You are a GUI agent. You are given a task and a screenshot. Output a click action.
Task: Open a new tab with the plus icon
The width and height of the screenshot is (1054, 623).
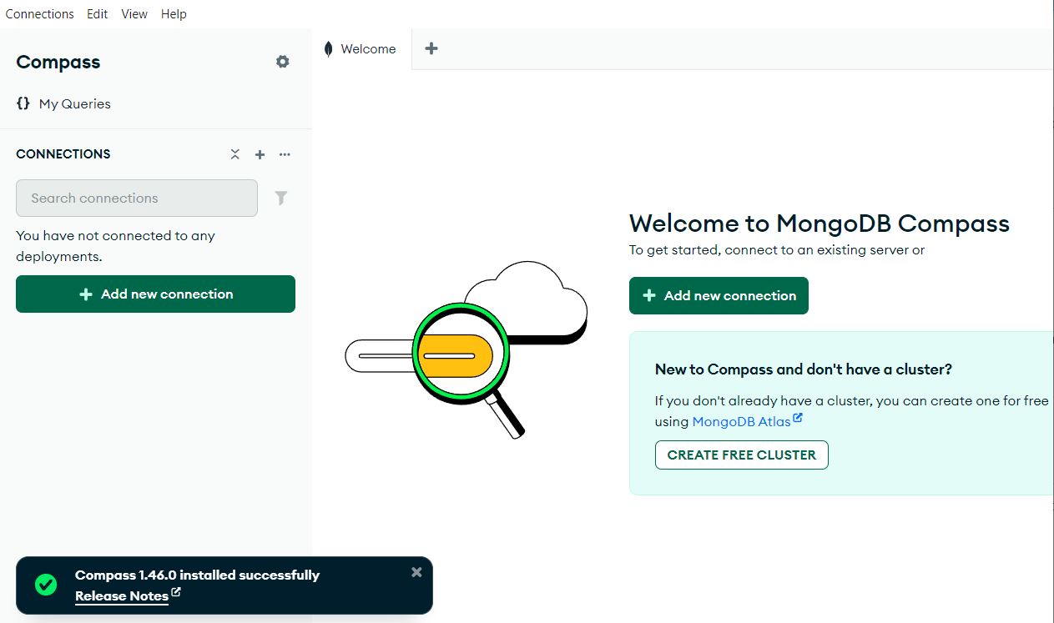[431, 48]
